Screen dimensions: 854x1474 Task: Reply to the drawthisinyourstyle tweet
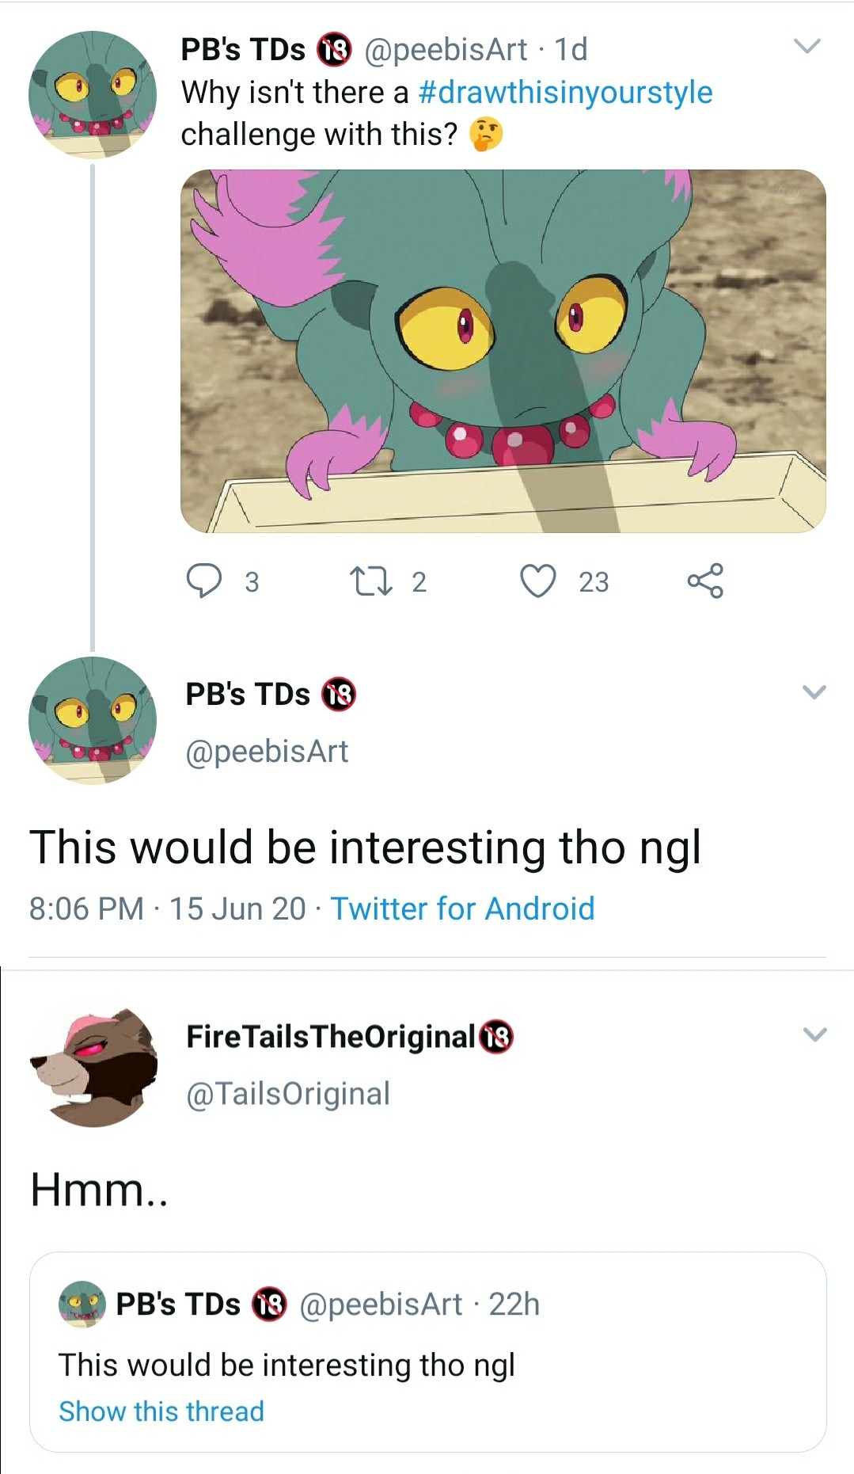(x=204, y=581)
